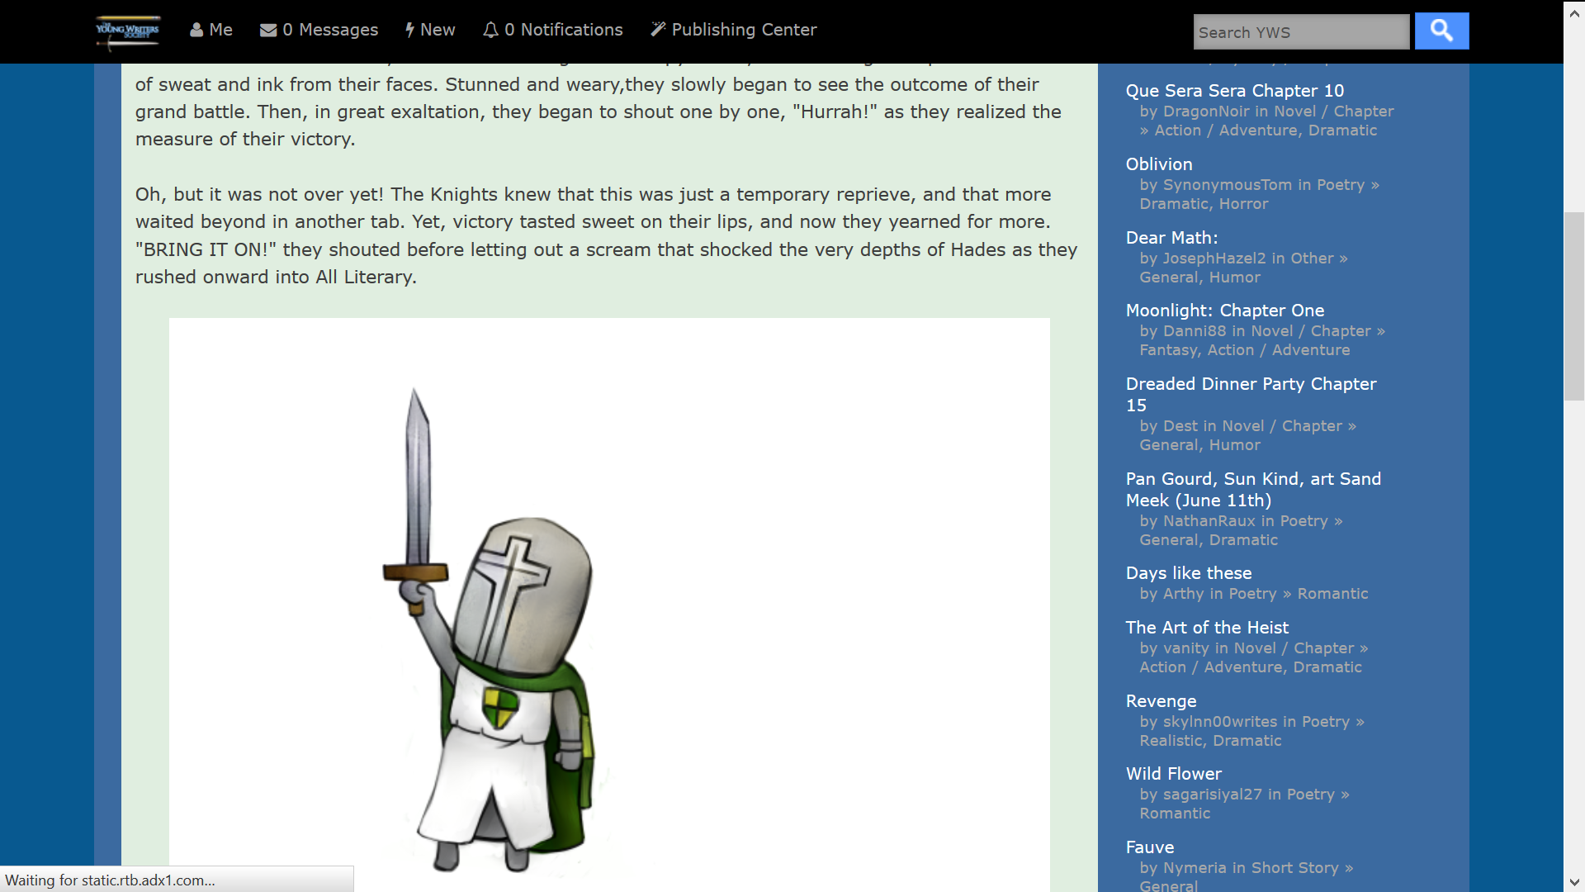Open Romantic genre under Days like these
1585x892 pixels.
tap(1332, 594)
